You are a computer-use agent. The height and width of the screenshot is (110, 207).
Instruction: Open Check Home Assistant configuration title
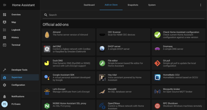(x=181, y=32)
